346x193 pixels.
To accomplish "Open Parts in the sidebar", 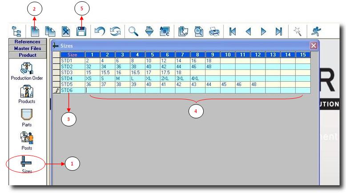I will pyautogui.click(x=27, y=117).
